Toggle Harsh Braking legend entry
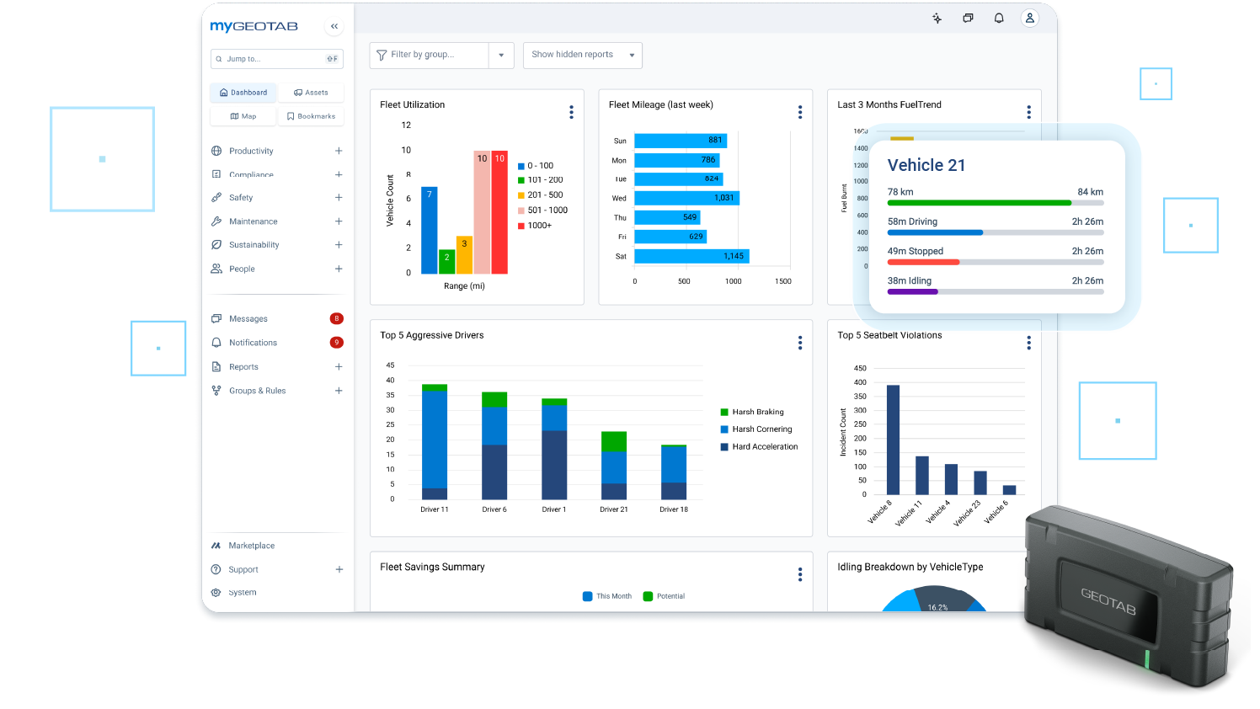The width and height of the screenshot is (1260, 709). (x=752, y=412)
